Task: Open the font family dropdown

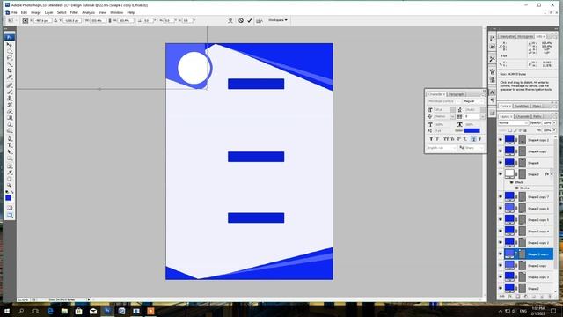Action: tap(443, 101)
